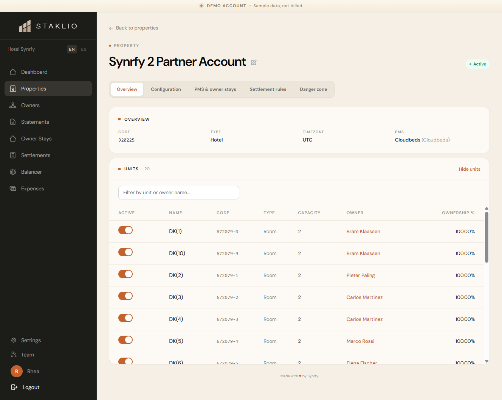This screenshot has height=400, width=502.
Task: Click the units list scrollbar thumb
Action: pos(487,237)
